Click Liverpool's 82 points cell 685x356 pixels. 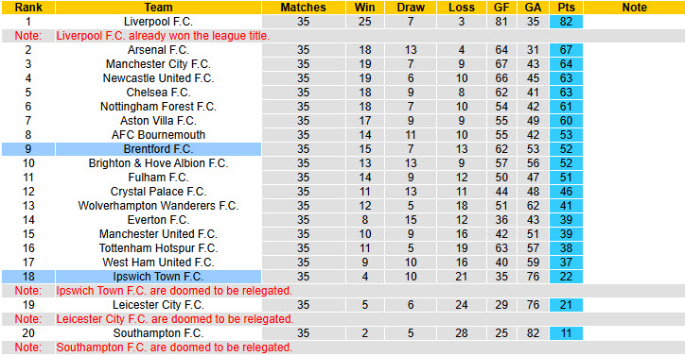click(x=566, y=22)
